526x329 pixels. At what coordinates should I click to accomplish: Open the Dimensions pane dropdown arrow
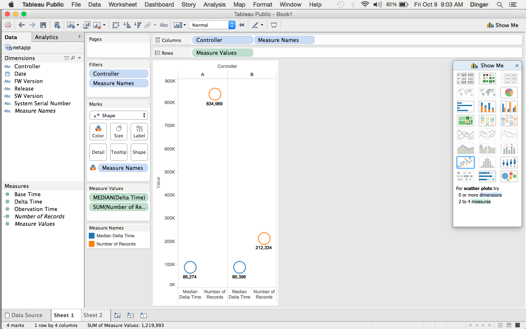(80, 58)
